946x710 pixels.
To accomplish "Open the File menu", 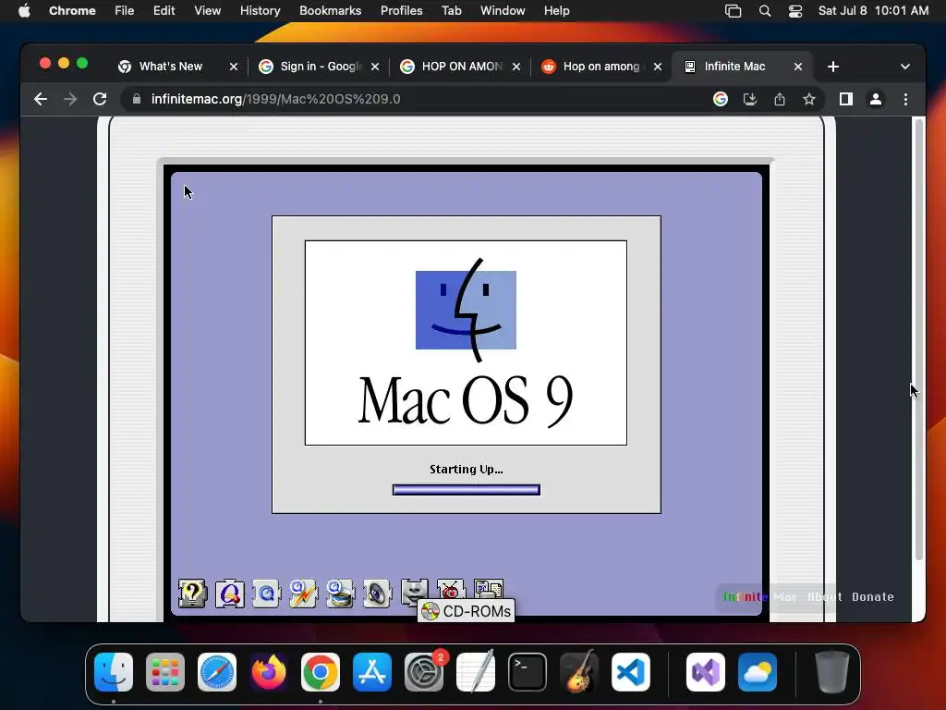I will (x=125, y=11).
